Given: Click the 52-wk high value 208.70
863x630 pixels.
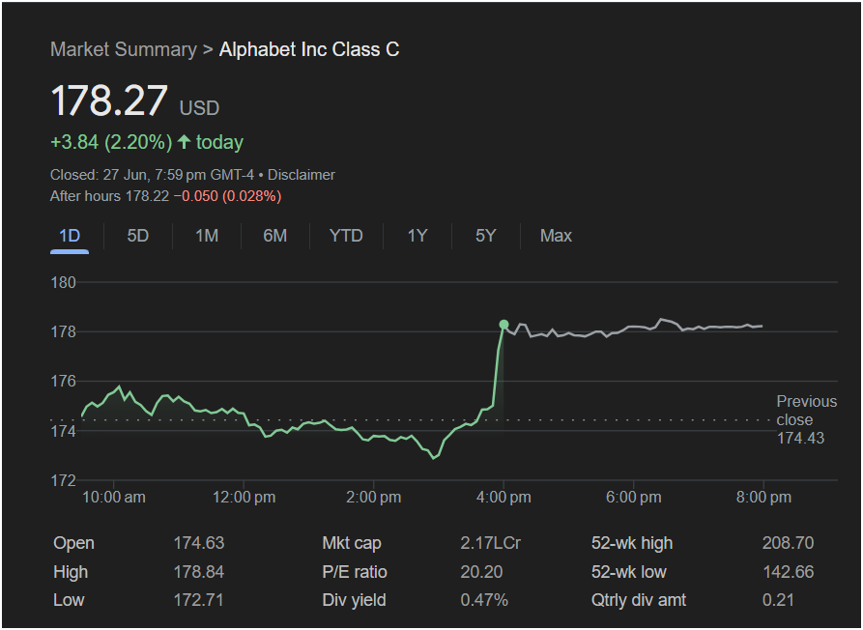Looking at the screenshot, I should click(788, 543).
